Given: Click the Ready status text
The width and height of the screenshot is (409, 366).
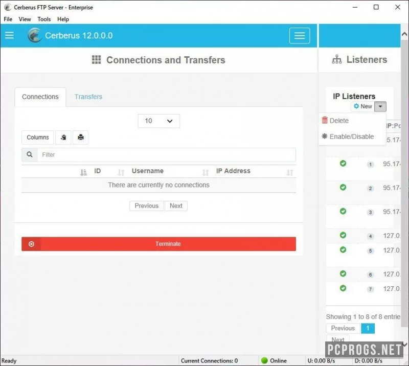Looking at the screenshot, I should coord(9,361).
